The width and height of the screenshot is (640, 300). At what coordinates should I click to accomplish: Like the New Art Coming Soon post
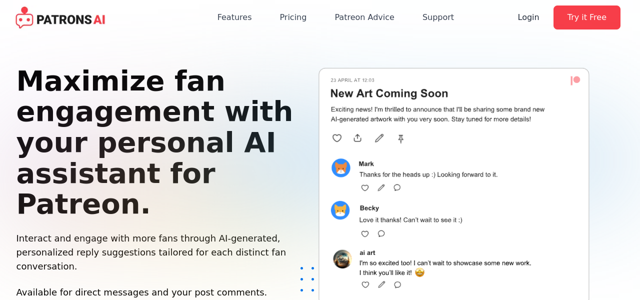coord(337,138)
